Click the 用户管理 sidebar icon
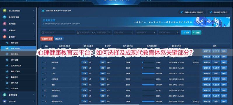 (x=5, y=24)
